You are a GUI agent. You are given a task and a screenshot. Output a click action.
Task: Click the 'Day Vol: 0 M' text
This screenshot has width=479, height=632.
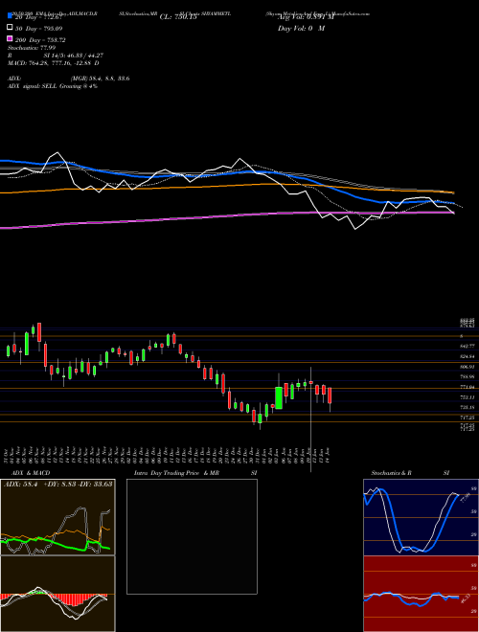pyautogui.click(x=301, y=29)
